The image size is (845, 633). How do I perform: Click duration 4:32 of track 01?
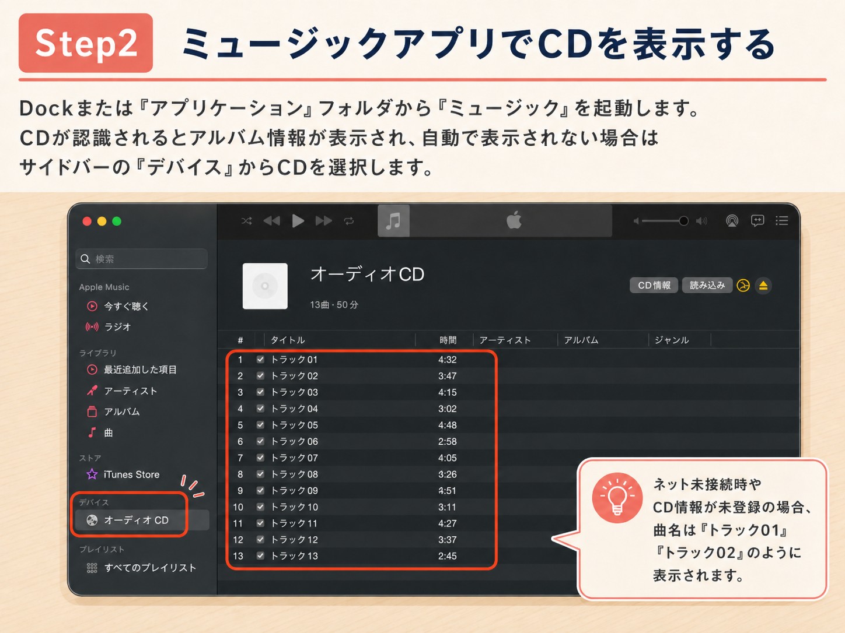coord(448,360)
